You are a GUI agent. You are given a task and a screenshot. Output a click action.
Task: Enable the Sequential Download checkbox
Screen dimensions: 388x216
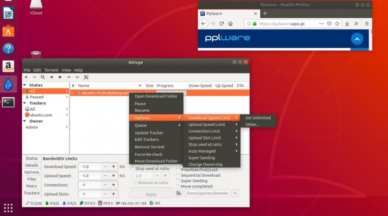(x=178, y=175)
